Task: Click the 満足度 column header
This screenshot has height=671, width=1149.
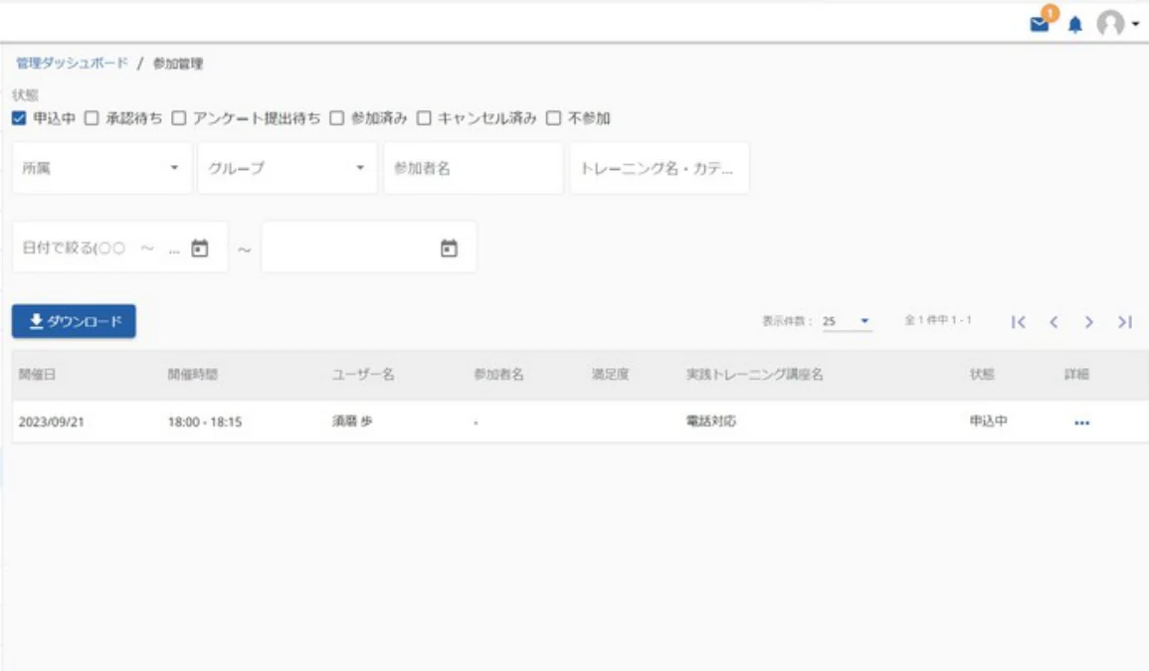Action: [611, 375]
